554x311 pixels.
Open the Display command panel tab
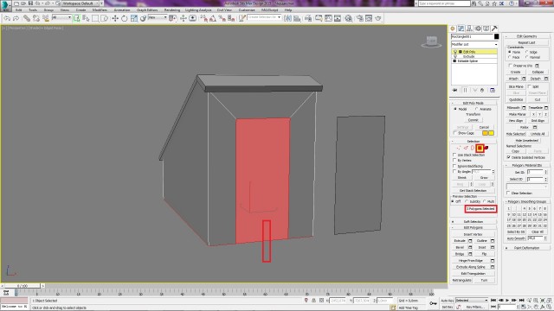pos(486,29)
